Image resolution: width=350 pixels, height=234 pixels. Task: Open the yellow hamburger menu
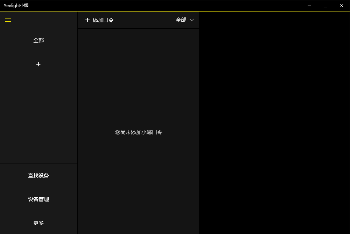pyautogui.click(x=8, y=20)
